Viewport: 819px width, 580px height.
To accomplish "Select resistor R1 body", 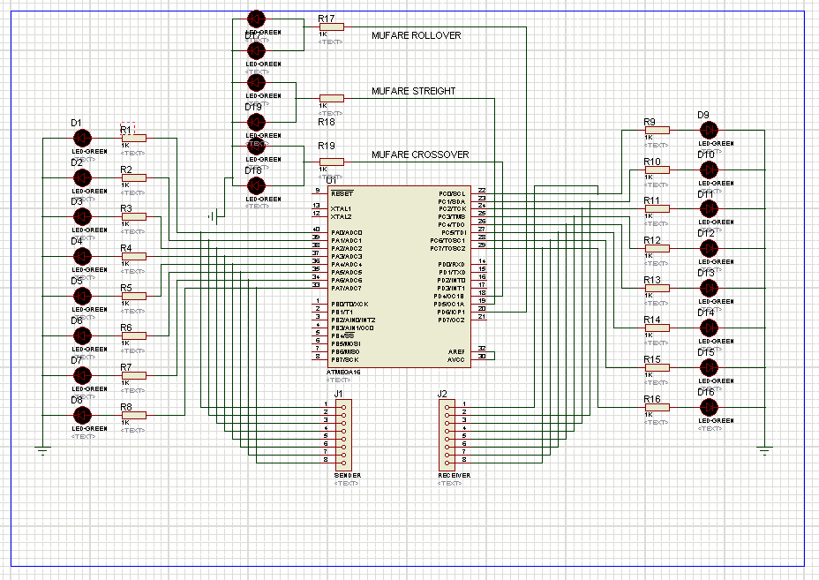I will coord(134,139).
